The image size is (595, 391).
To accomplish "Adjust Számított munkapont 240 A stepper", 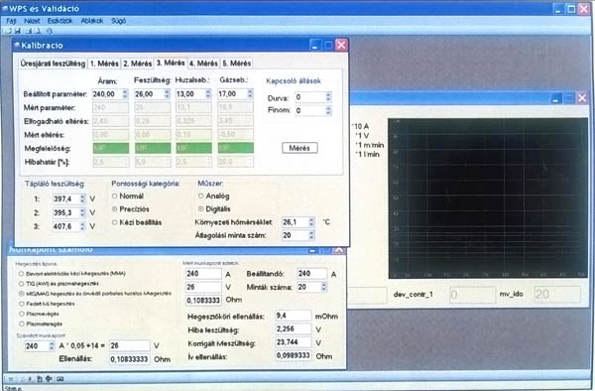I will click(52, 346).
